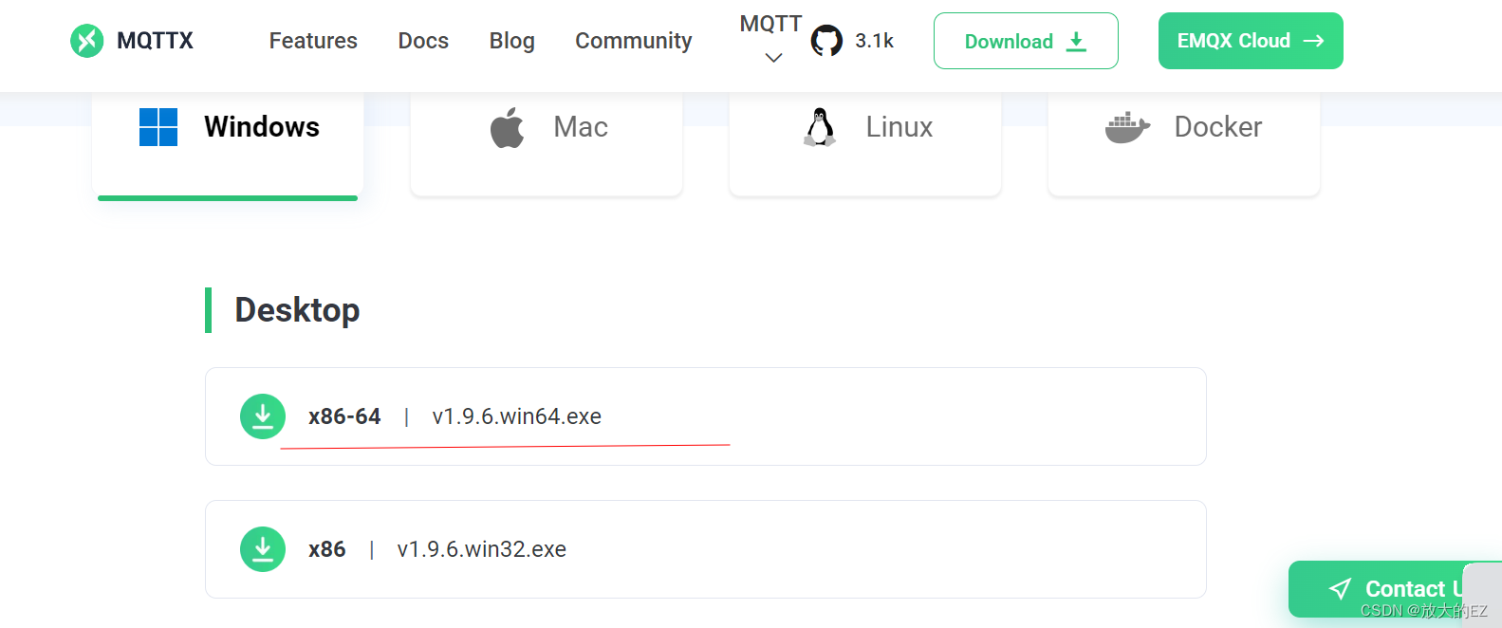
Task: Select the Linux penguin icon
Action: [818, 126]
